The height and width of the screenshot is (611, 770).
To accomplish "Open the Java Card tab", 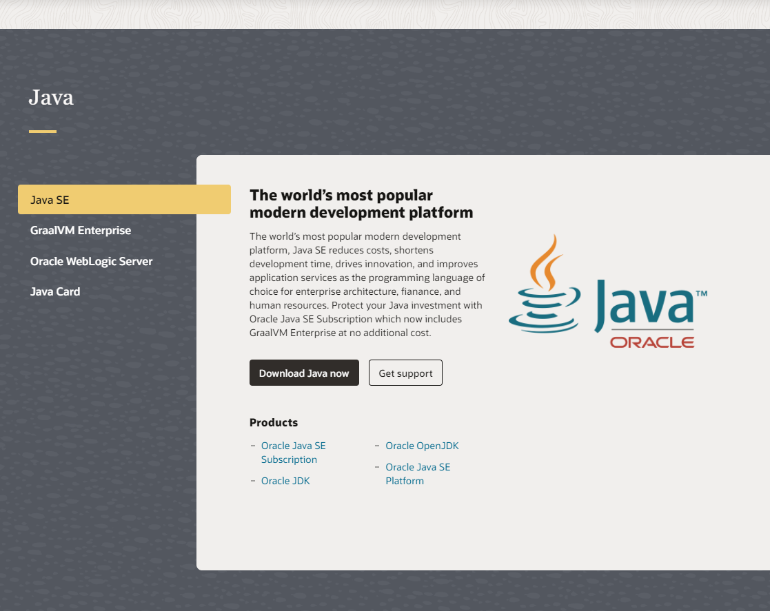I will [55, 291].
